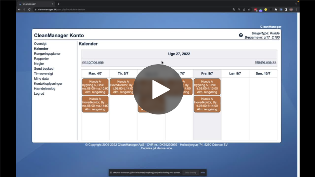Viewport: 315px width, 177px height.
Task: Open Monday Hovedkontor 08:00-14:00 event
Action: [95, 104]
